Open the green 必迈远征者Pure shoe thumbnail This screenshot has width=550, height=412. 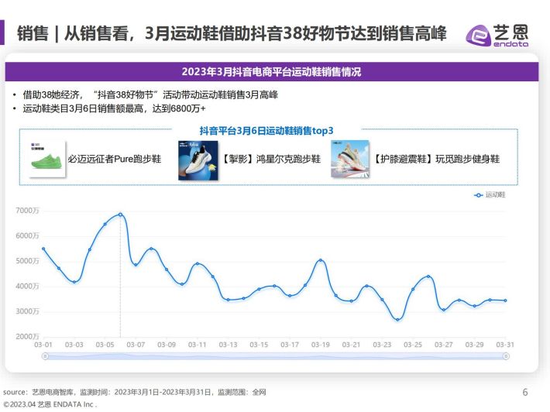[47, 160]
